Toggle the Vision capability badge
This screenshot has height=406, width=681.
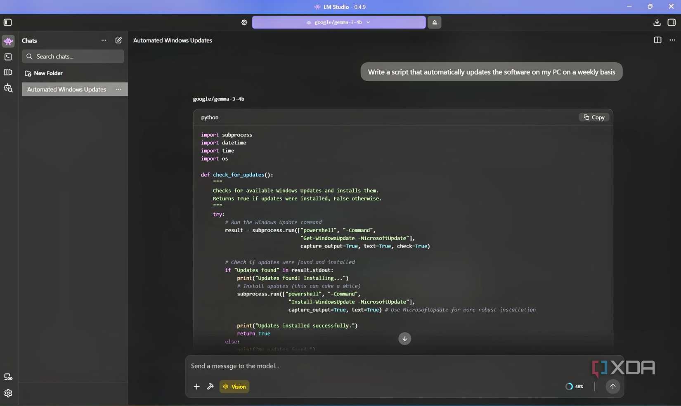234,387
